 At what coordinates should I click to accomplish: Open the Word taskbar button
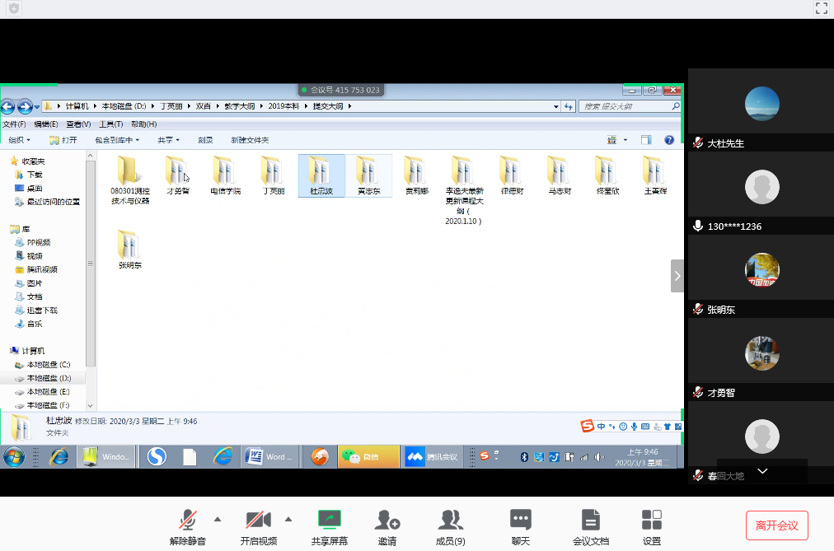click(x=271, y=456)
